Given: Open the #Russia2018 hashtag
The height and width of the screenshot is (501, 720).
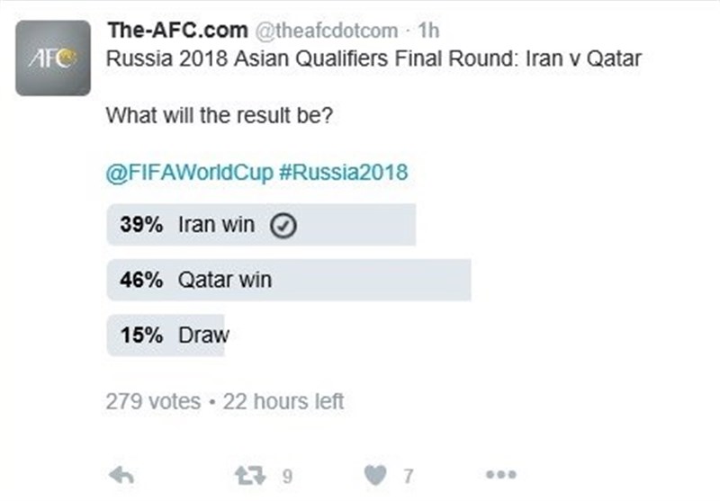Looking at the screenshot, I should [x=338, y=171].
